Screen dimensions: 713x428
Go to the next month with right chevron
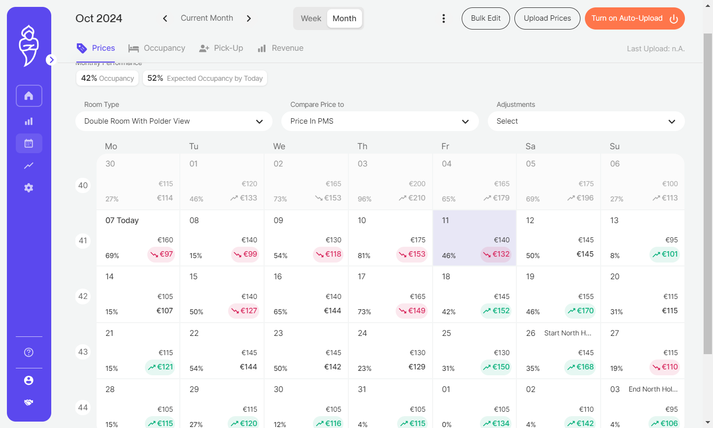tap(249, 18)
